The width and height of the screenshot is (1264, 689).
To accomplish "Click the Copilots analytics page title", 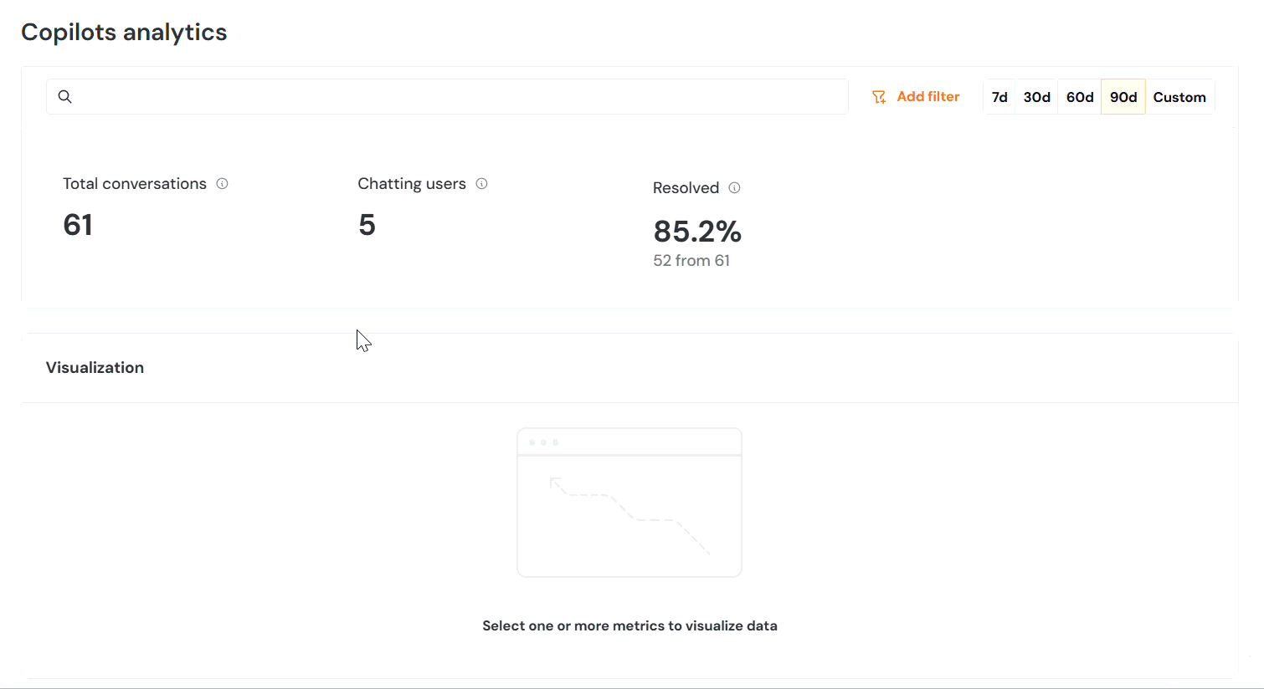I will click(x=124, y=32).
